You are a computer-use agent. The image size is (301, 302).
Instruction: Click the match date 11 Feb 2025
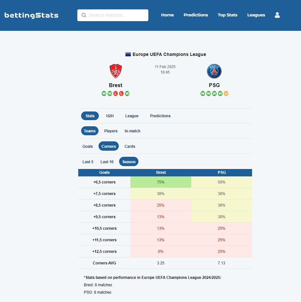(165, 67)
